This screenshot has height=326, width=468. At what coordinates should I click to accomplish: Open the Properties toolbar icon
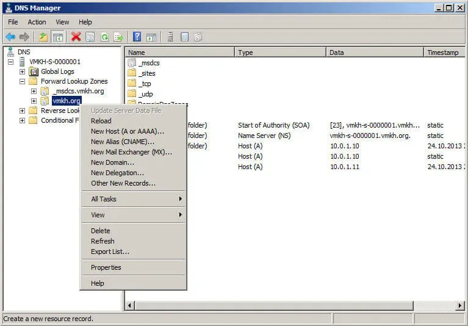click(90, 37)
